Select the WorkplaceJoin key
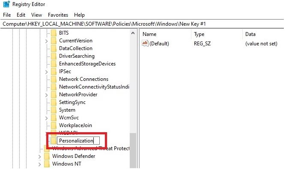The height and width of the screenshot is (169, 286). 75,125
